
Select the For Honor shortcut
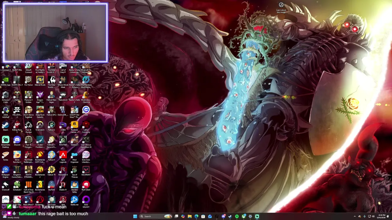point(28,82)
